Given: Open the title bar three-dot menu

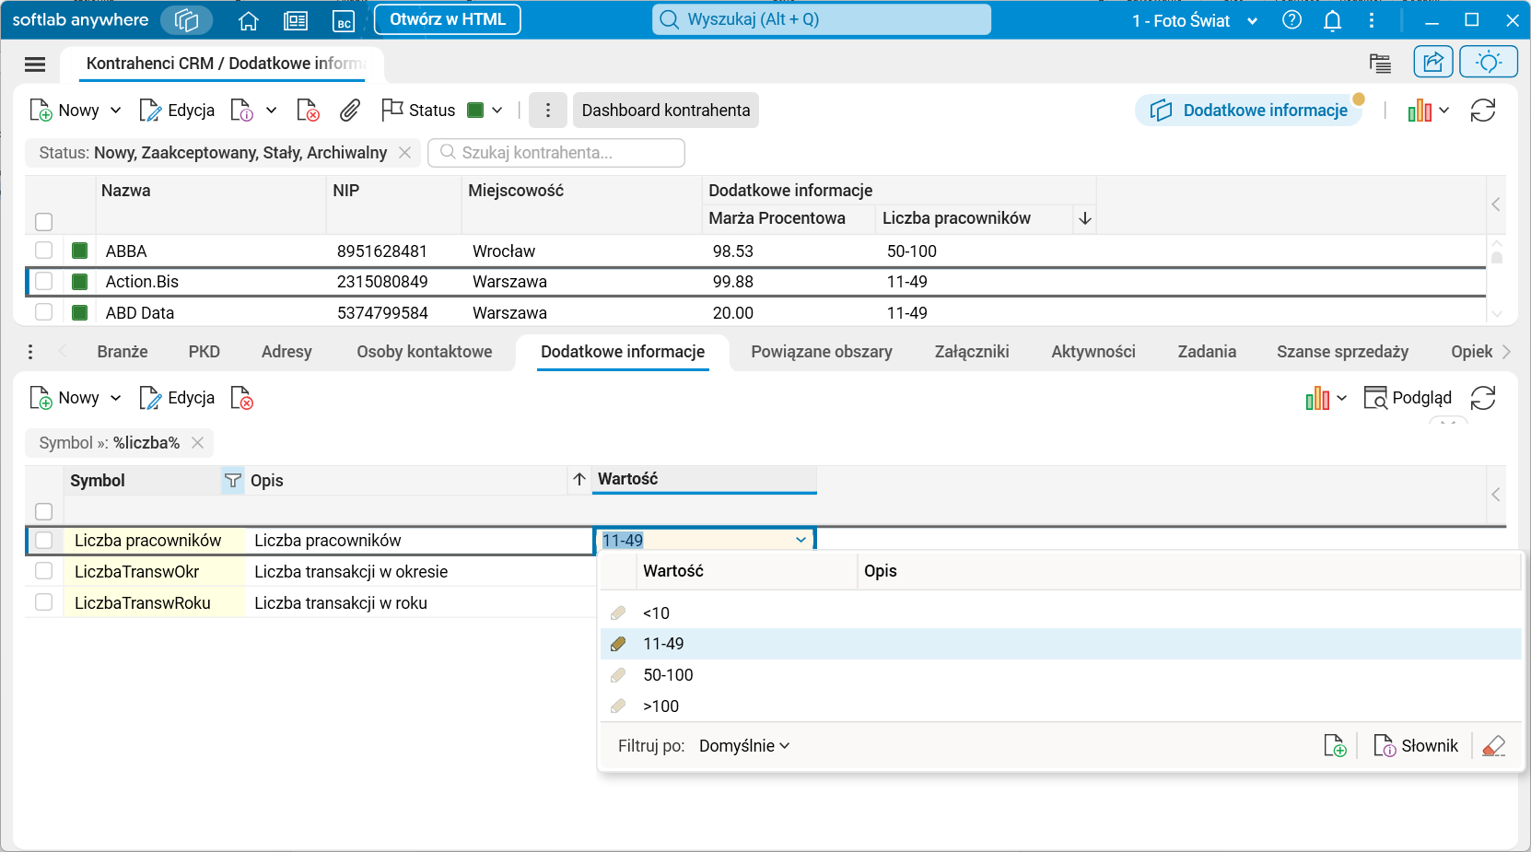Looking at the screenshot, I should 1372,20.
